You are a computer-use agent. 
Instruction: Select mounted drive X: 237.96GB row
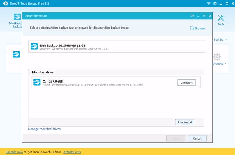point(116,83)
